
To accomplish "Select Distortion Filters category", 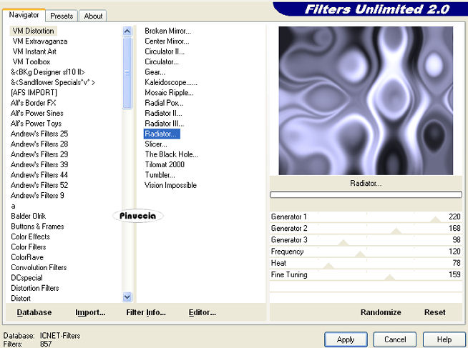I will click(x=34, y=288).
